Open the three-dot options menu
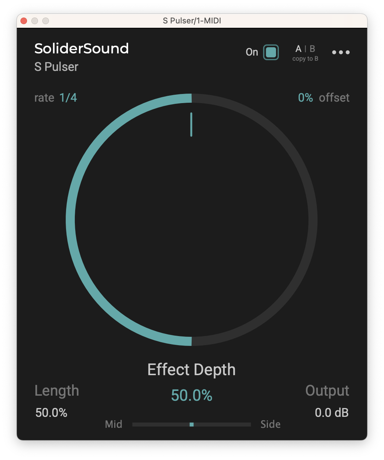 341,52
